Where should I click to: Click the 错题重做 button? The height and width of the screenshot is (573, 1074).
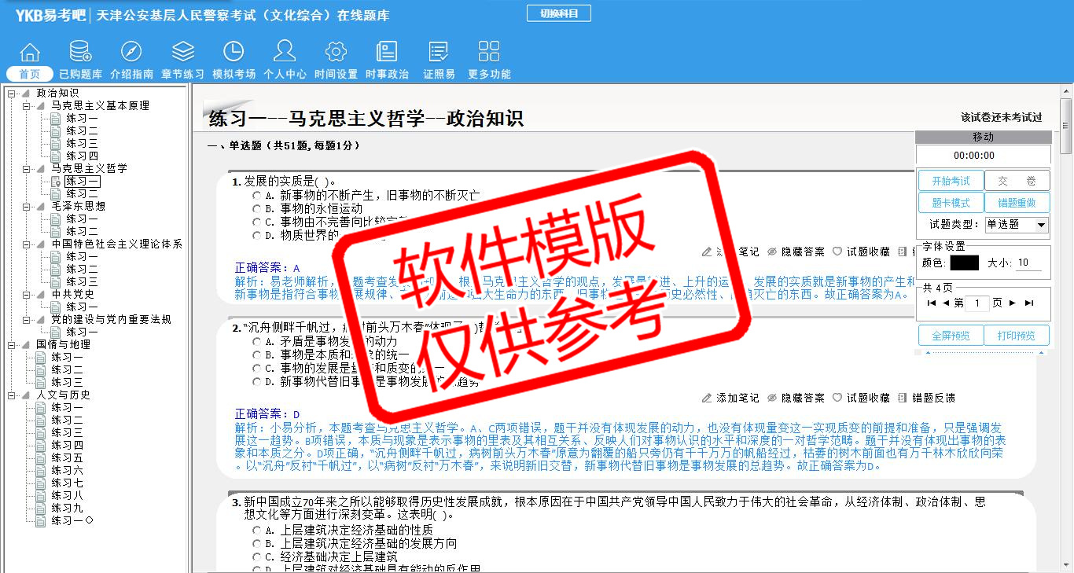point(1017,203)
